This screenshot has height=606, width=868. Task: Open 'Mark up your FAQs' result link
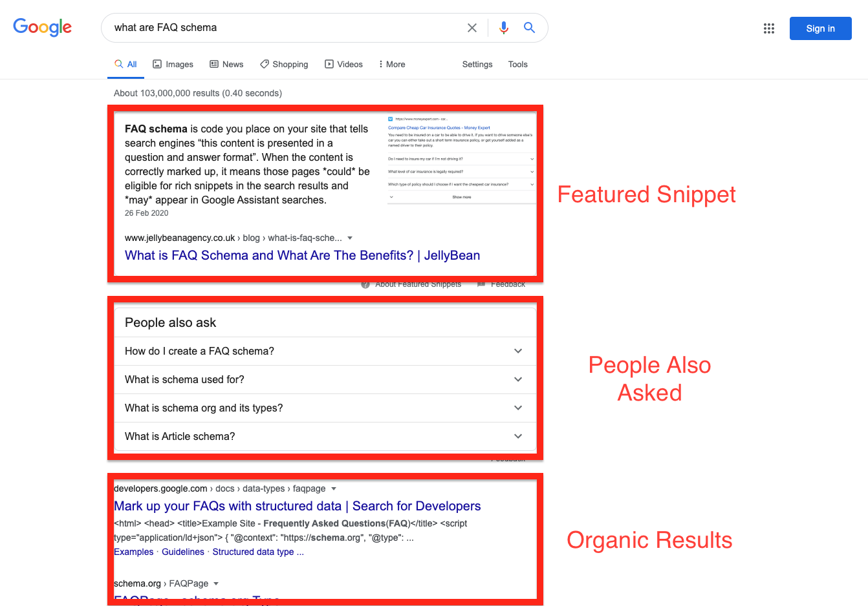[298, 506]
